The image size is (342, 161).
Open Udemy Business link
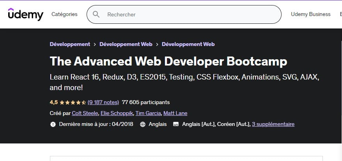point(310,14)
